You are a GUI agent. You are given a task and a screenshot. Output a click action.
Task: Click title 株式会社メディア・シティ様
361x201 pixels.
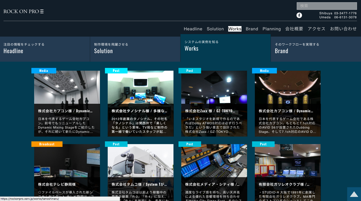pyautogui.click(x=212, y=184)
